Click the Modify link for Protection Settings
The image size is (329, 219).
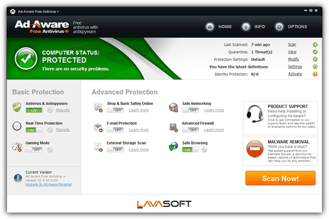pyautogui.click(x=293, y=59)
